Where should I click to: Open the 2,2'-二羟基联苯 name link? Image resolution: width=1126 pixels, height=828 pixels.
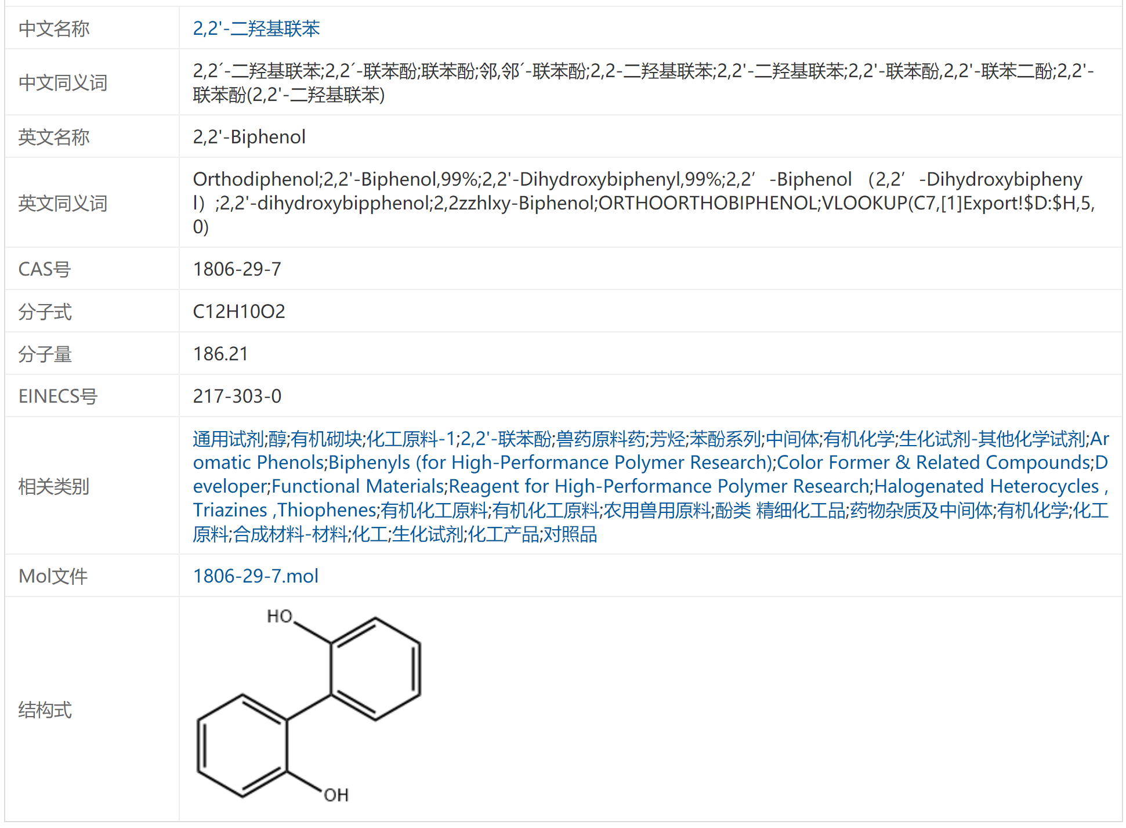tap(256, 28)
